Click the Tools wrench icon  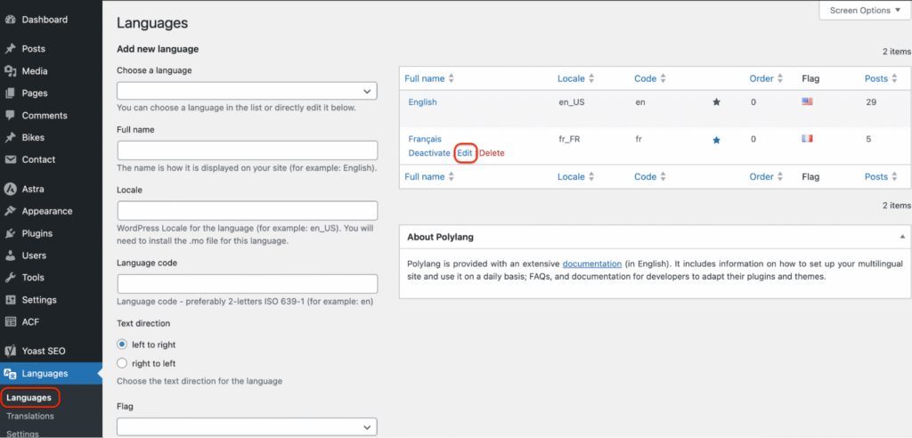click(x=10, y=278)
